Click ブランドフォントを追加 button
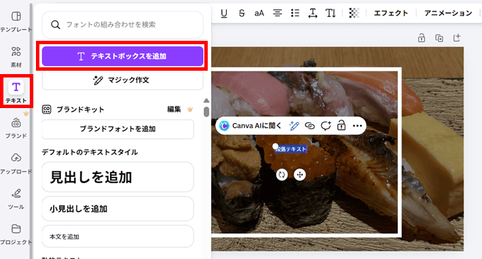 click(117, 128)
